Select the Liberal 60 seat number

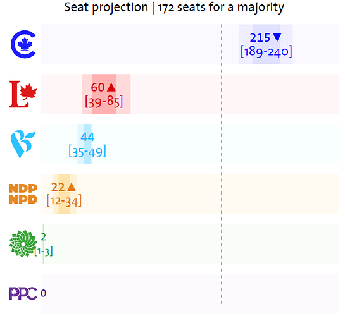click(x=97, y=87)
